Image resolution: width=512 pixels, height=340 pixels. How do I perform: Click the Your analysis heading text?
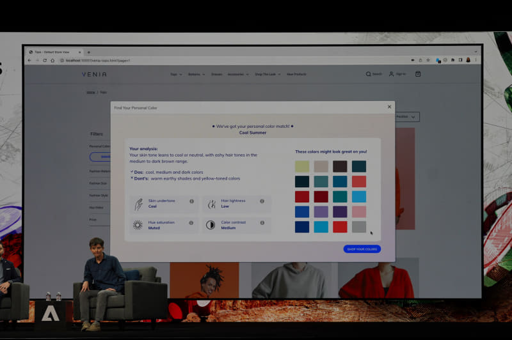pos(143,149)
